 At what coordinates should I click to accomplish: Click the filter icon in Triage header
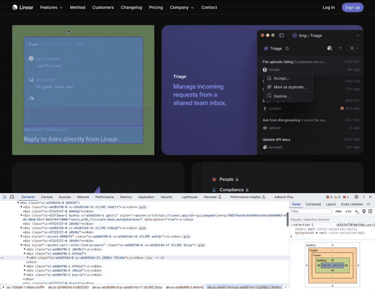tap(340, 48)
